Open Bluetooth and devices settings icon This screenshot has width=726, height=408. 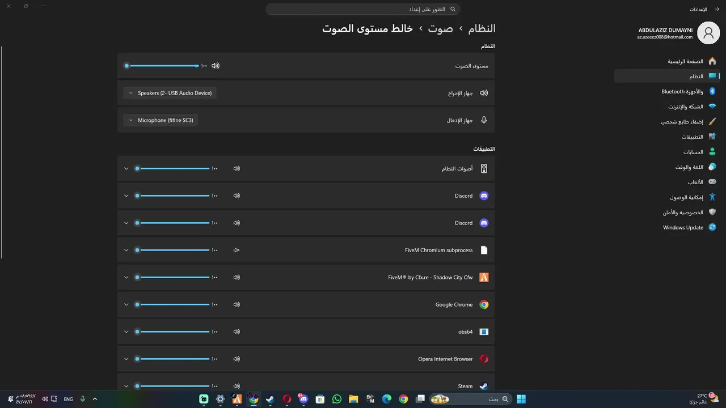[712, 91]
